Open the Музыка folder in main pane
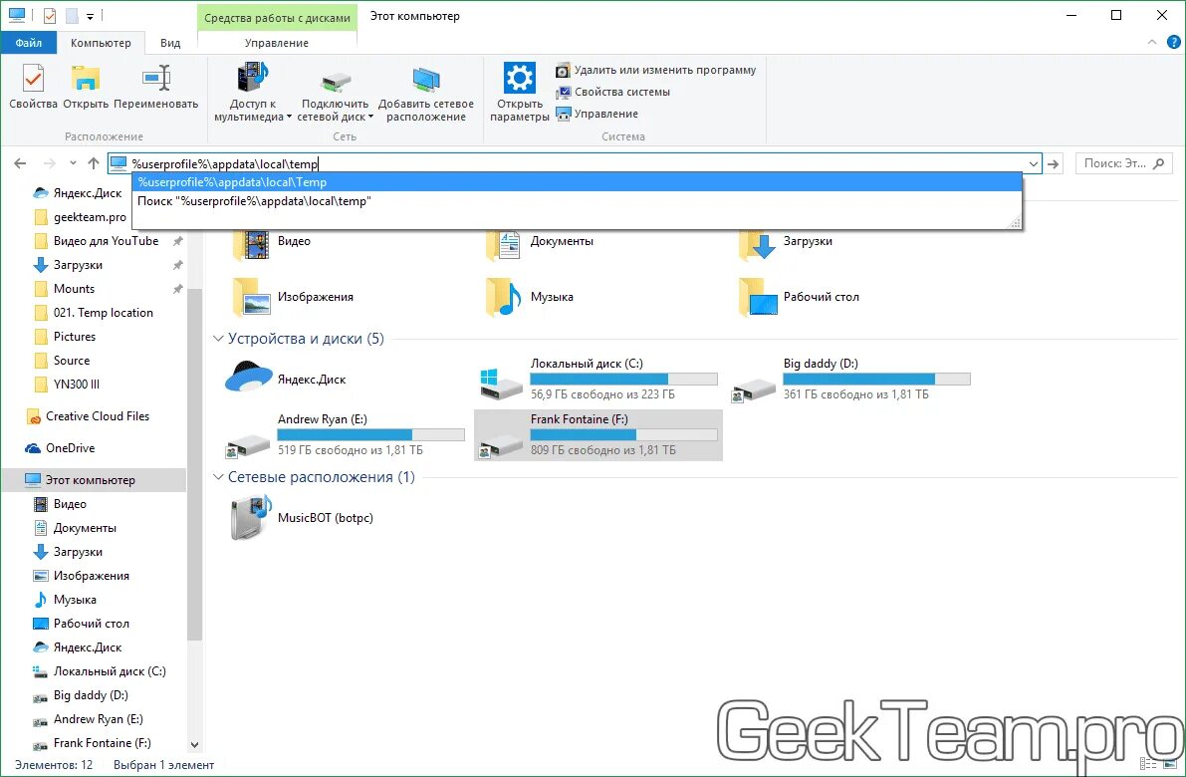This screenshot has height=777, width=1186. [x=529, y=297]
